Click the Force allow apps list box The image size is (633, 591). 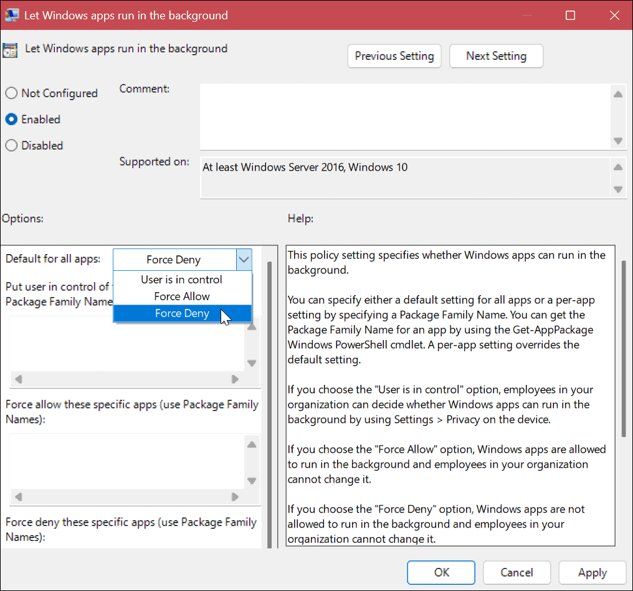tap(126, 461)
